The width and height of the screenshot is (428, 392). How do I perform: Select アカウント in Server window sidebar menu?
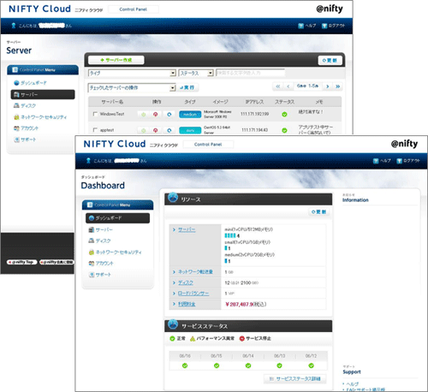tap(26, 128)
